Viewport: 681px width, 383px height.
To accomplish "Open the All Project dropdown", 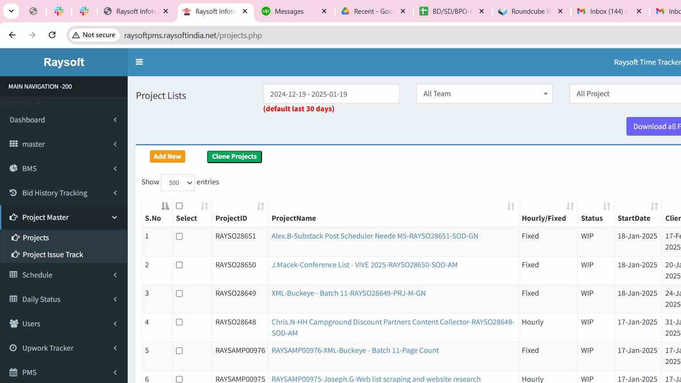I will (625, 94).
